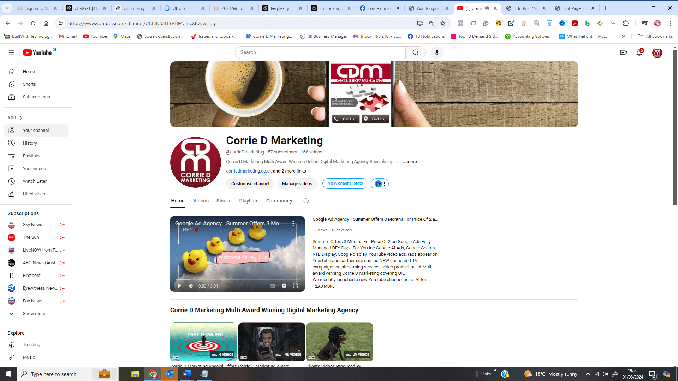Open Chrome extensions puzzle icon
Image resolution: width=678 pixels, height=381 pixels.
point(626,23)
